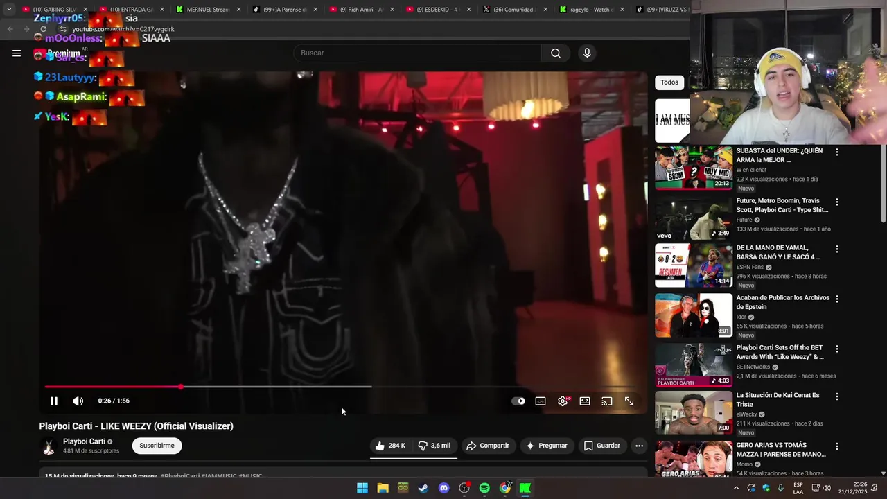Open the taskbar microphone tray icon
The height and width of the screenshot is (499, 887).
coord(781,488)
